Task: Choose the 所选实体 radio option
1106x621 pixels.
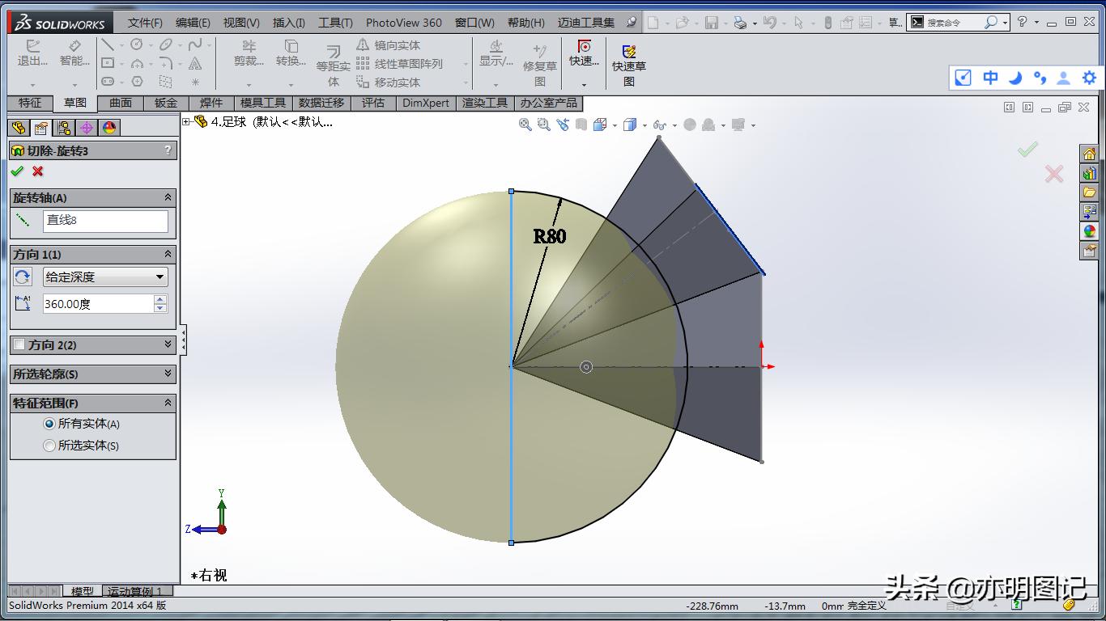Action: [x=49, y=446]
